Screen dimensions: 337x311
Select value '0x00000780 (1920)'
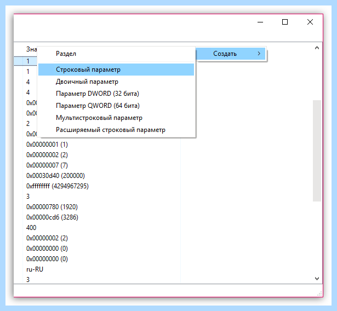tap(52, 207)
